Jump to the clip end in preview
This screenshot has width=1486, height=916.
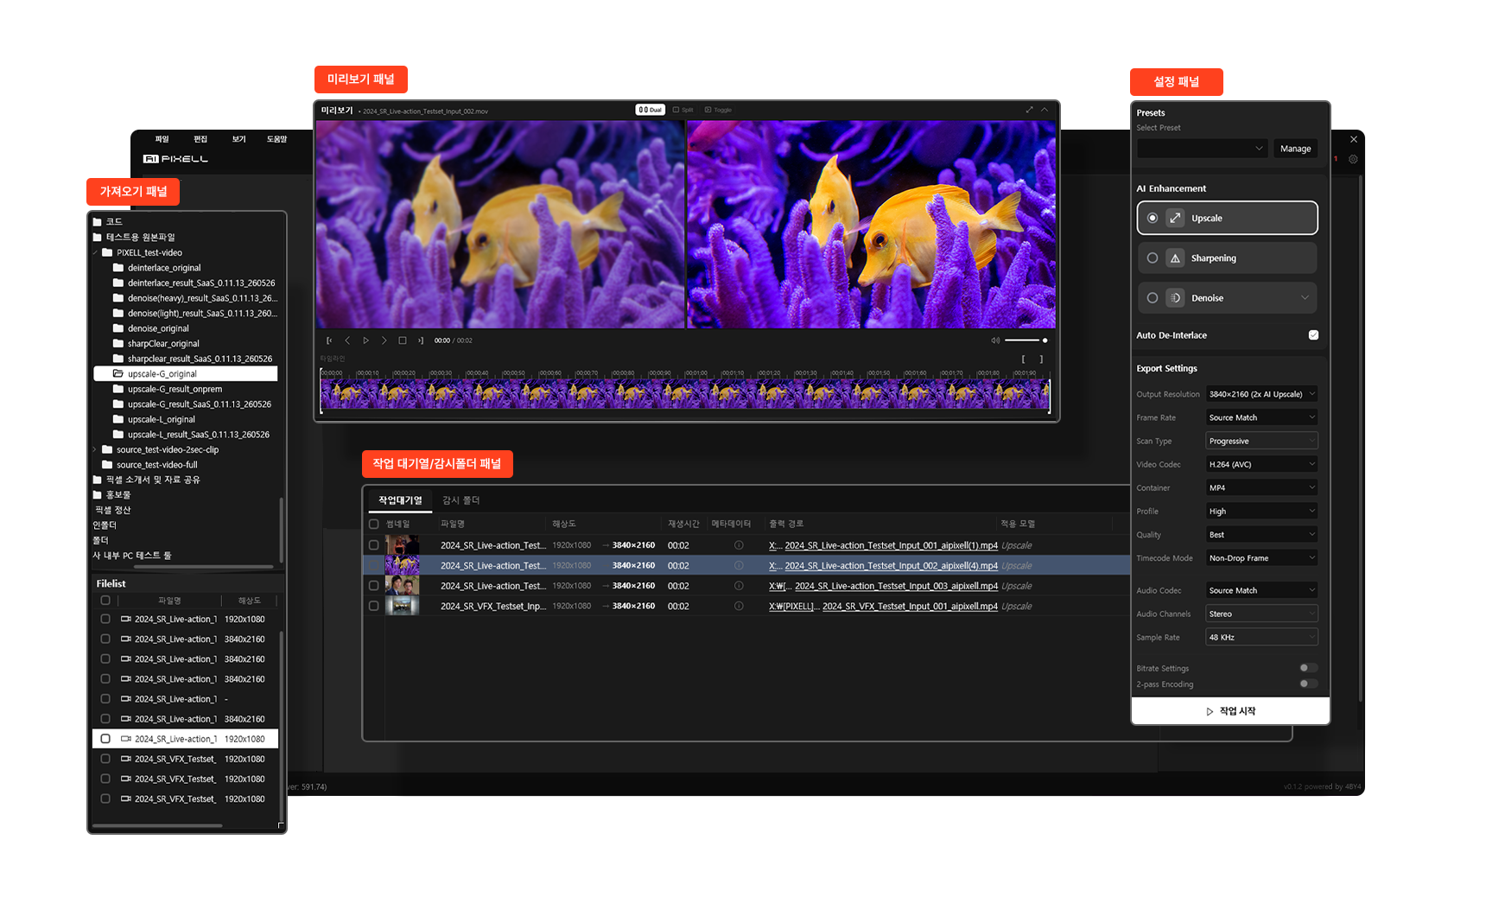point(421,340)
